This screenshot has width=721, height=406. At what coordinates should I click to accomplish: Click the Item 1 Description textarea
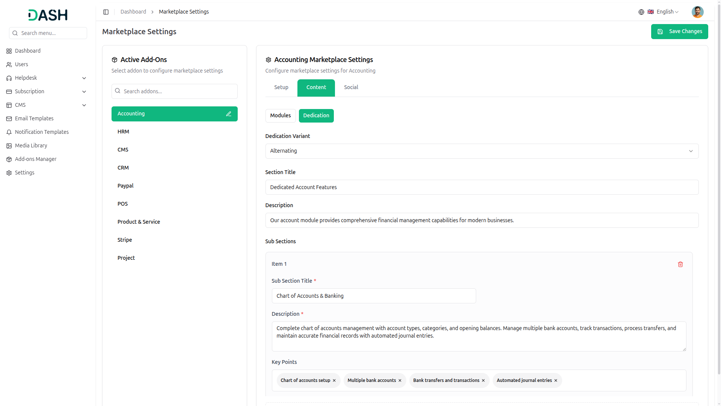click(479, 336)
